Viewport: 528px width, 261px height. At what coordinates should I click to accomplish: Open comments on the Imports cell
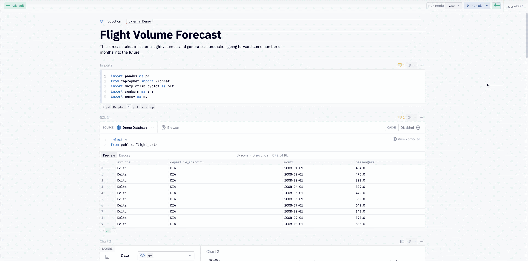coord(401,65)
